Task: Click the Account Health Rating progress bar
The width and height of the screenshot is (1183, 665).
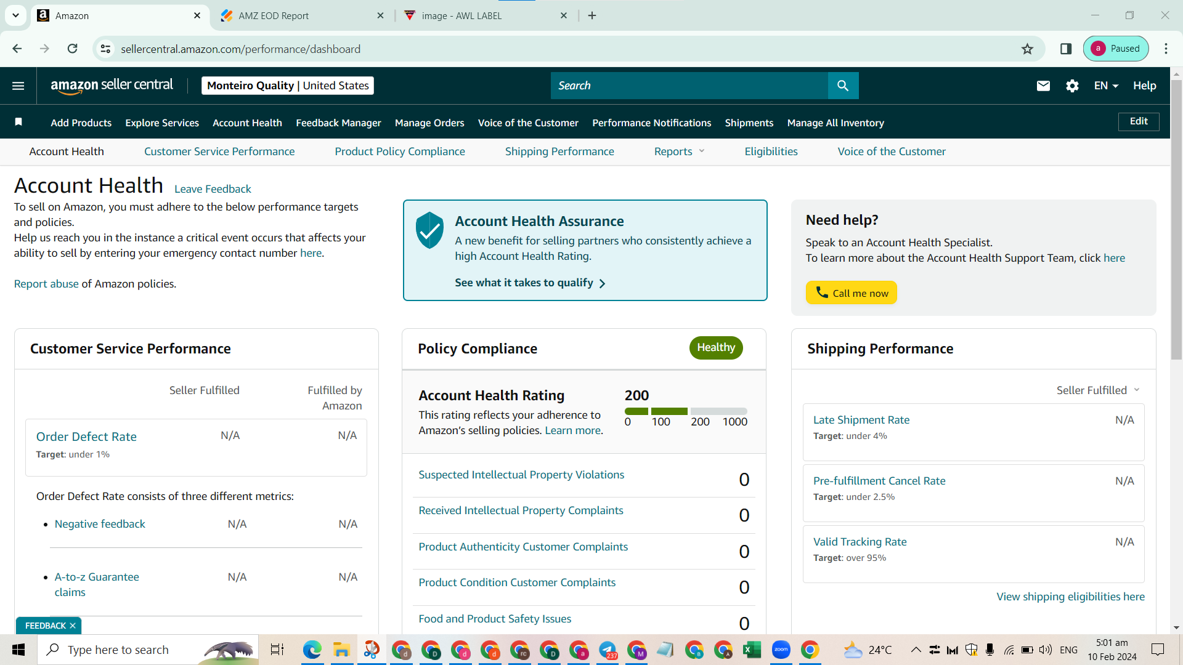Action: tap(686, 411)
